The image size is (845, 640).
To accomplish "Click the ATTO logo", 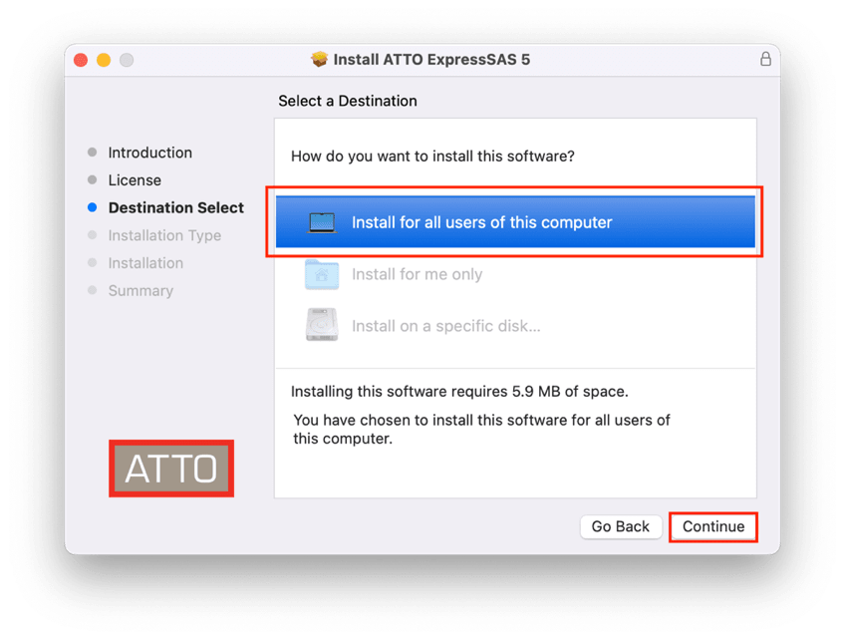I will click(x=171, y=469).
